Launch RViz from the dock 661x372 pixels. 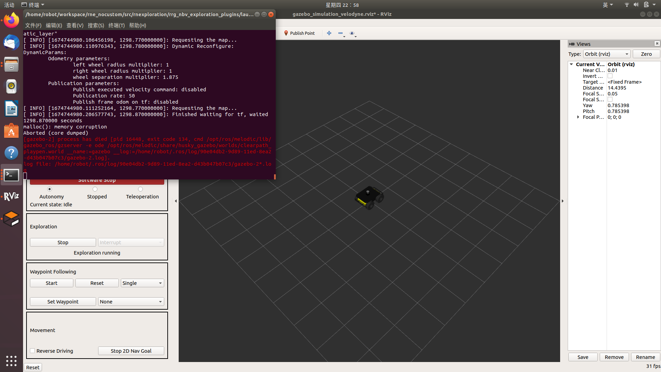pos(11,196)
